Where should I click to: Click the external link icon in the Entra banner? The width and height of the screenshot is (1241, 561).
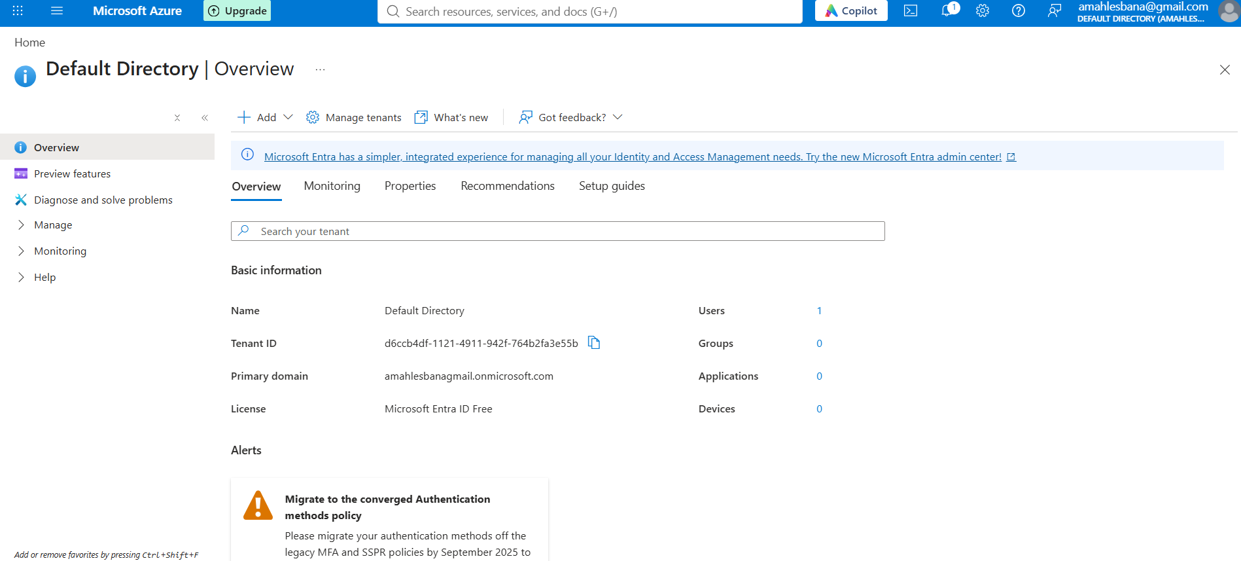tap(1011, 157)
